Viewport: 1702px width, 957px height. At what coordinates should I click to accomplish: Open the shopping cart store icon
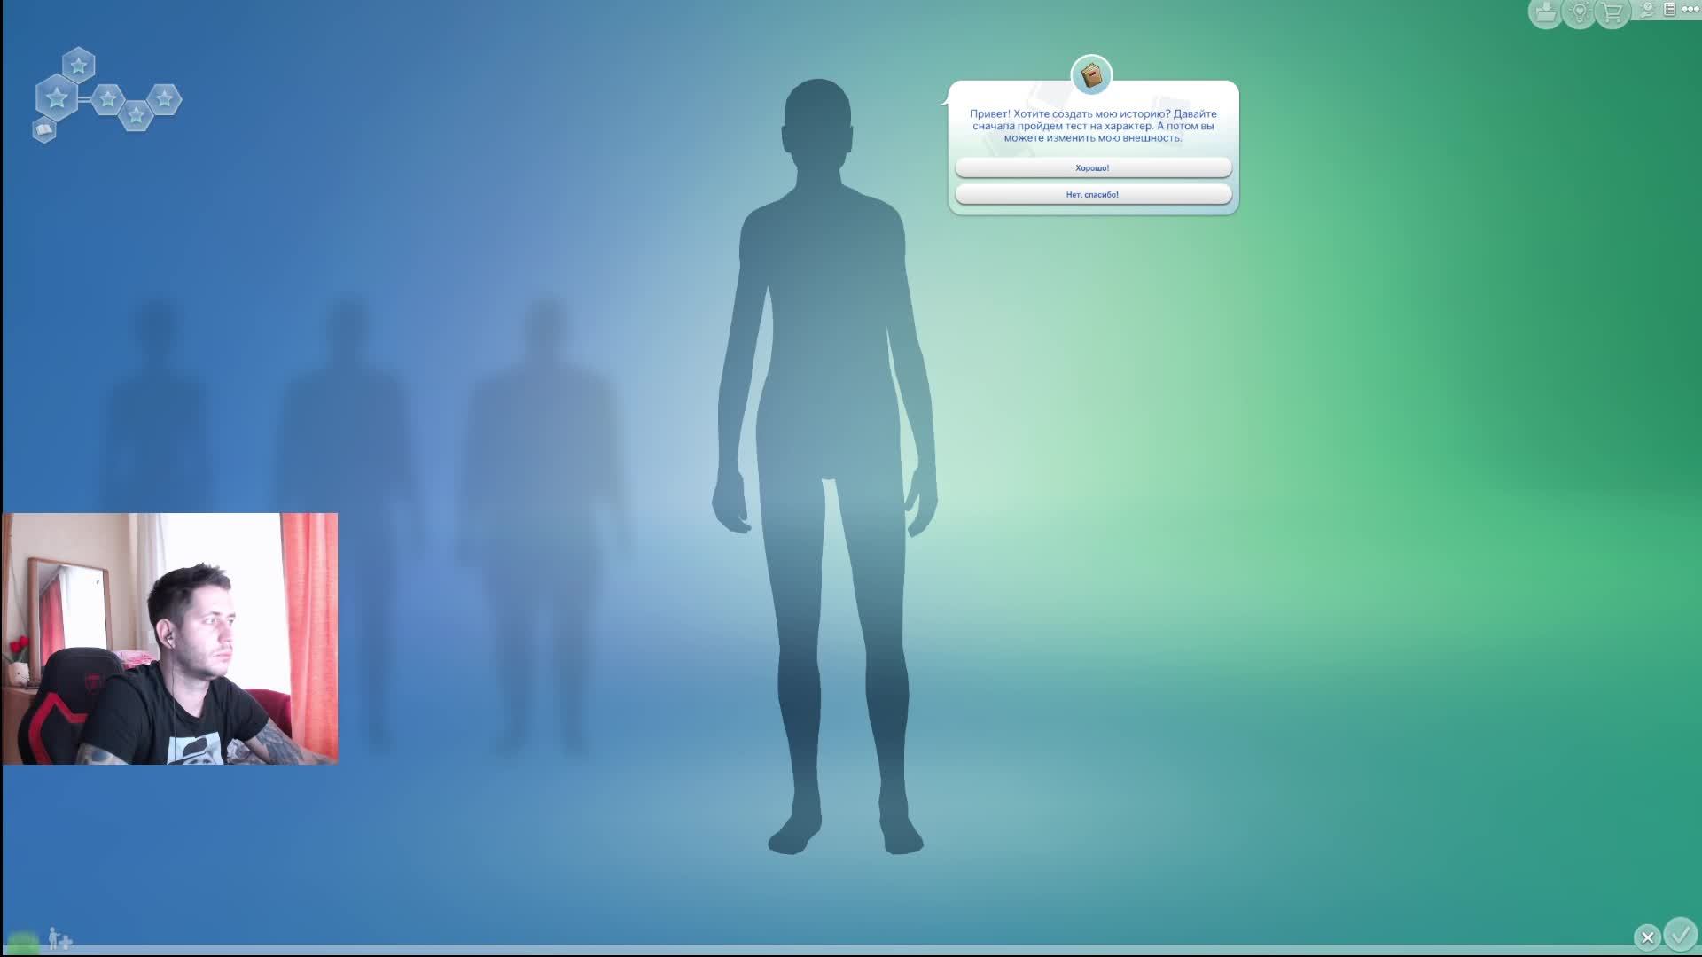(1612, 12)
